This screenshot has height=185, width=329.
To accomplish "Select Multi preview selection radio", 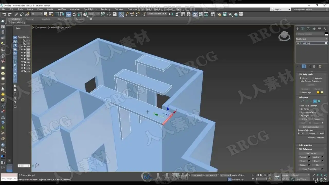I will tap(318, 133).
